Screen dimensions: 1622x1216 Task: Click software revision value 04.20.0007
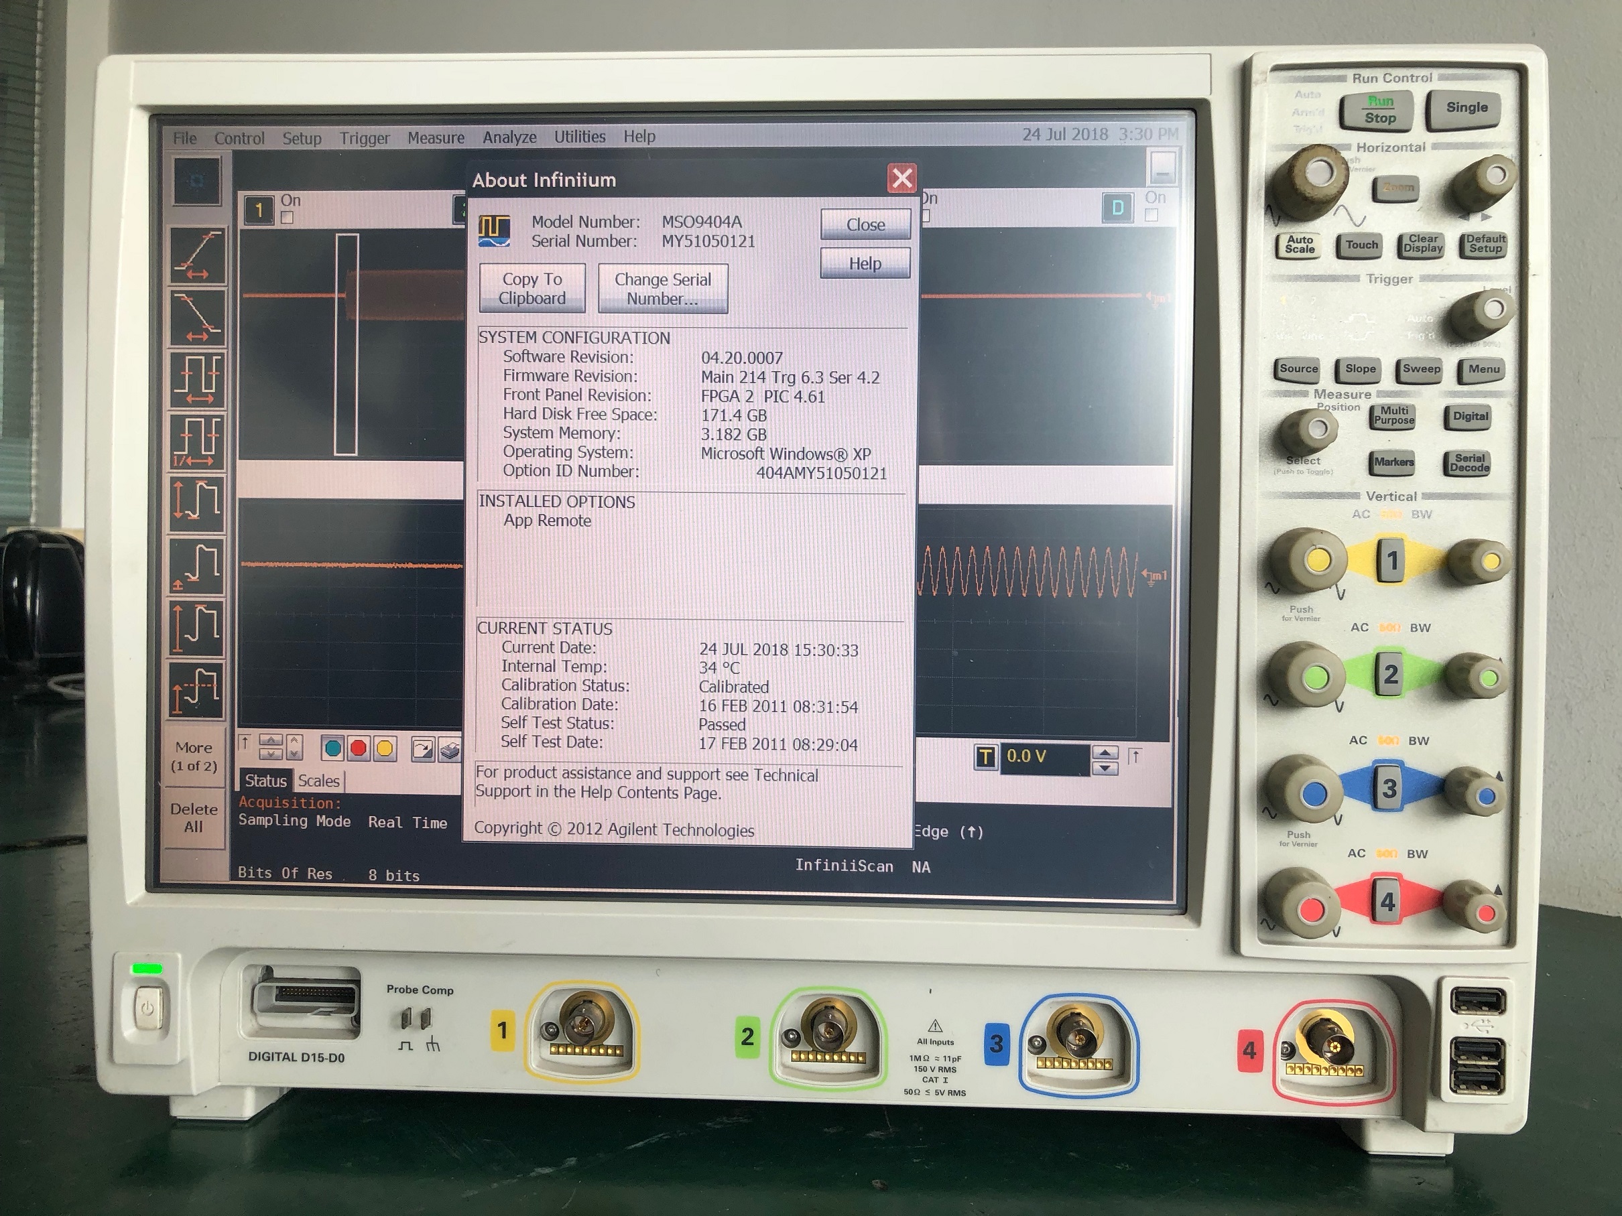click(742, 358)
